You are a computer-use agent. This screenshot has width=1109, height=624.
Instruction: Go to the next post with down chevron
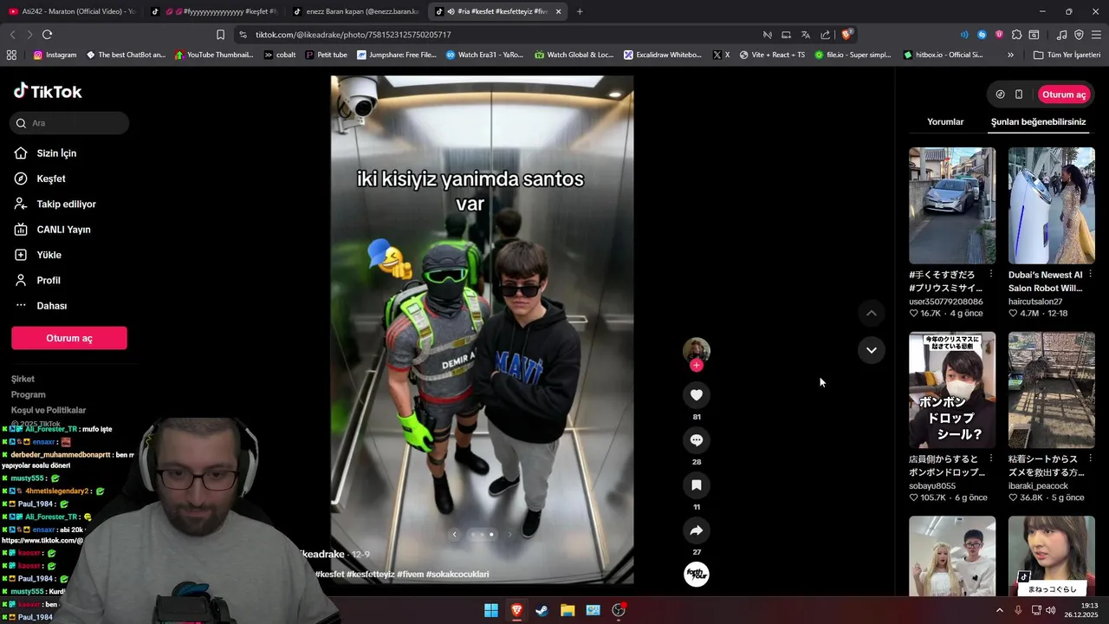[x=871, y=350]
